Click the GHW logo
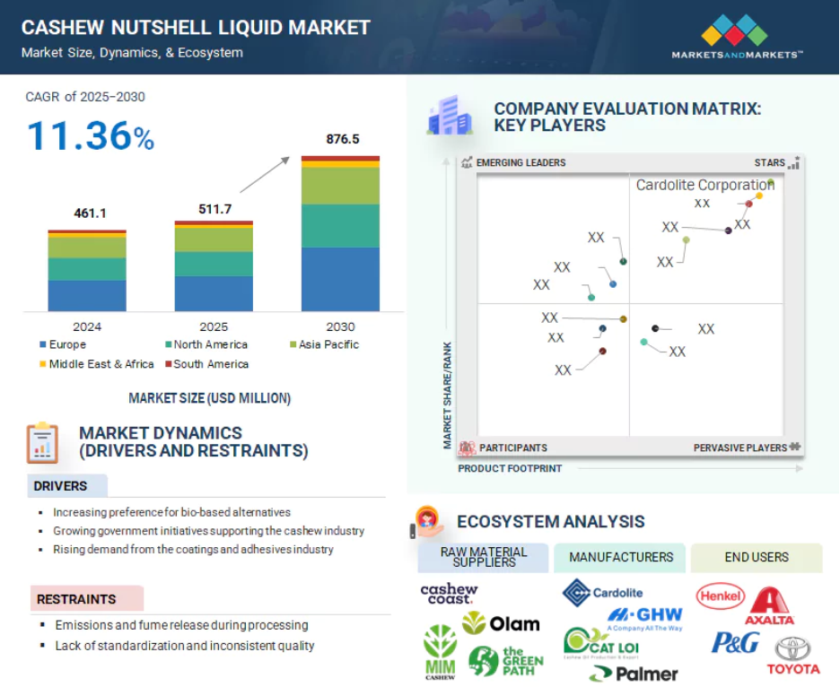 [x=645, y=619]
